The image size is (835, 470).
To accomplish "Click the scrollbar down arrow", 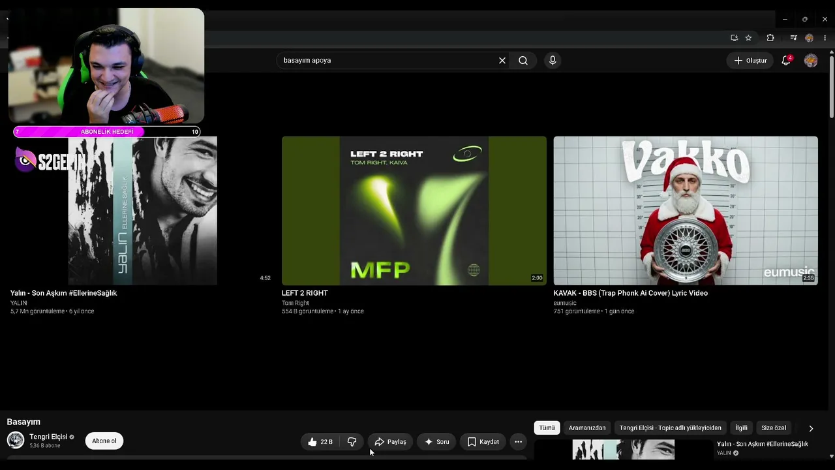I will (831, 456).
